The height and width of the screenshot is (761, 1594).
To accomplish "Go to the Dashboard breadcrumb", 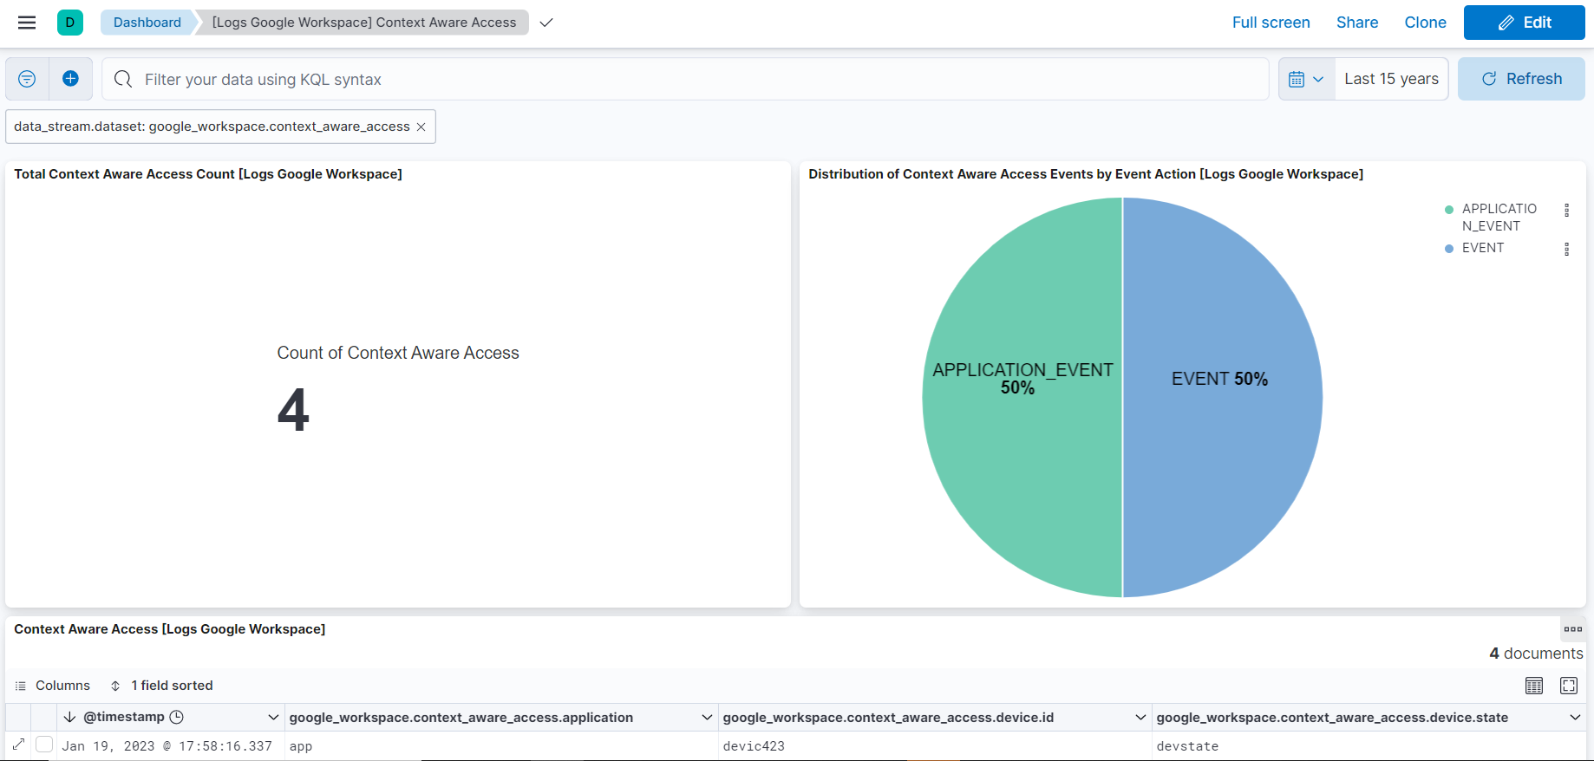I will 147,23.
